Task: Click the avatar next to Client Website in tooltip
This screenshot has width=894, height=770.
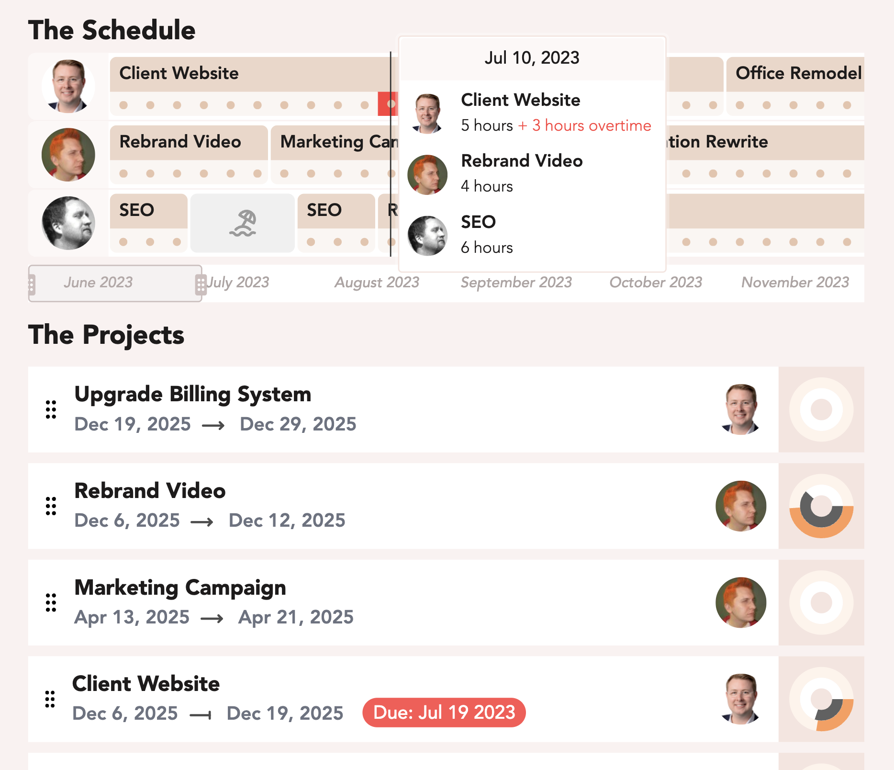Action: pos(427,113)
